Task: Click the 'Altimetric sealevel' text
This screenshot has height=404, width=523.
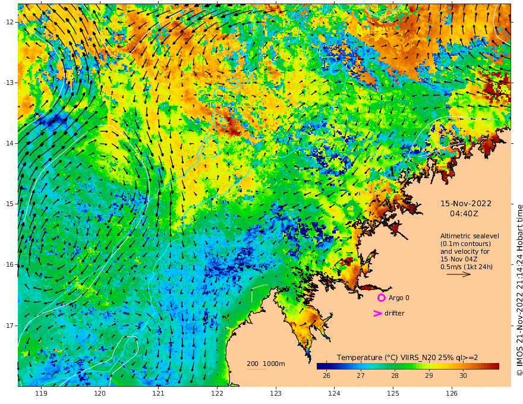Action: coord(470,236)
